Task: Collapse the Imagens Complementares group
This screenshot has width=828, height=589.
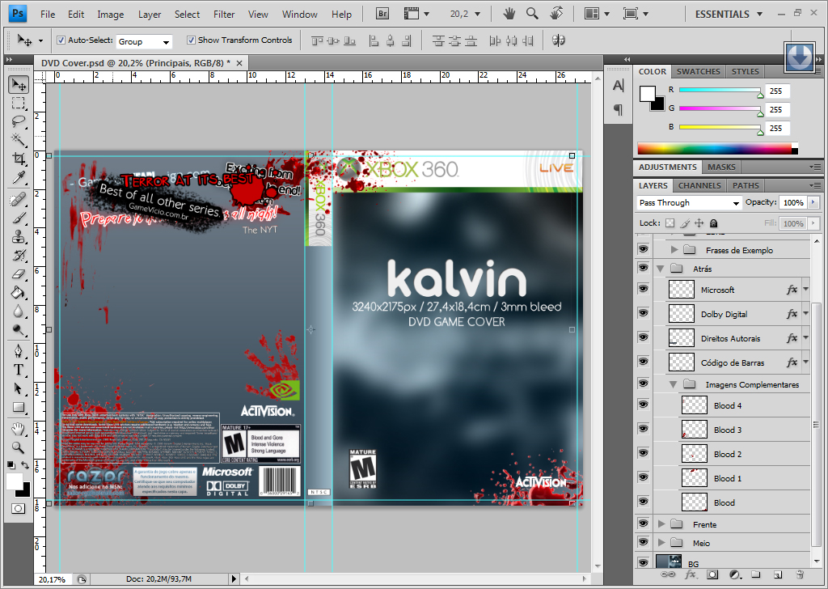Action: tap(674, 384)
